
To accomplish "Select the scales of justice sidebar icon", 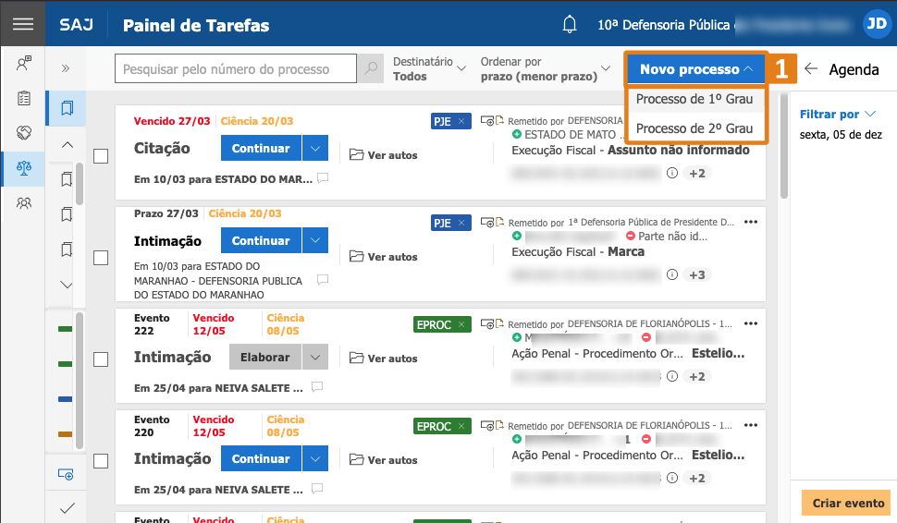I will (23, 168).
